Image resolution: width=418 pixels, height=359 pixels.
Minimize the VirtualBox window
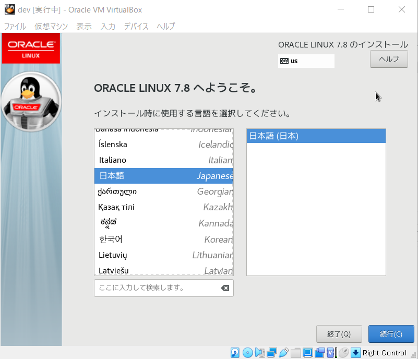341,9
